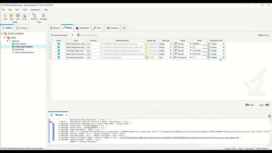This screenshot has height=153, width=272.
Task: Switch to the Constraints tab
Action: (x=112, y=28)
